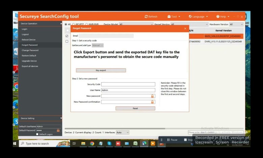Click the search content input box

pos(215,132)
